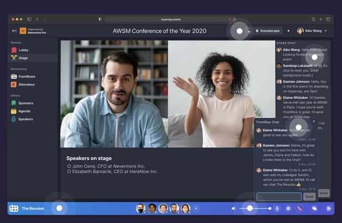This screenshot has width=342, height=223.
Task: Click the "STAGE CHAT" panel heading
Action: click(286, 43)
